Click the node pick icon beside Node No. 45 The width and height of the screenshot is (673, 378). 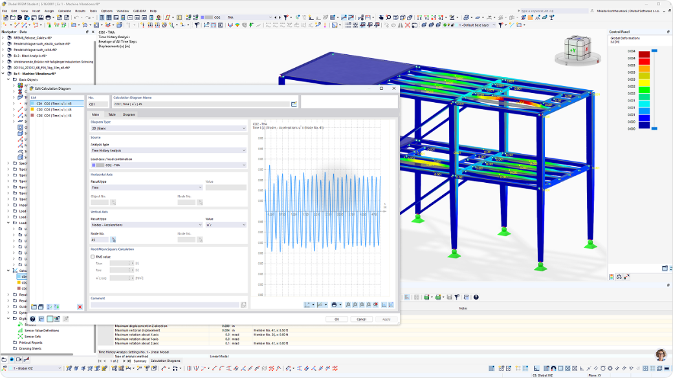point(113,240)
